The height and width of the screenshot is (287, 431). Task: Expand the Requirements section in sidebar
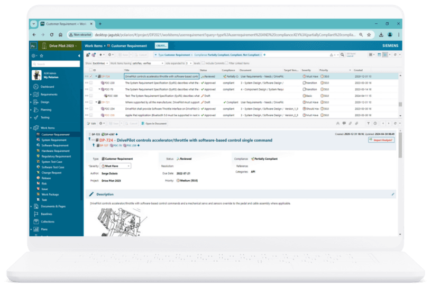pyautogui.click(x=32, y=94)
